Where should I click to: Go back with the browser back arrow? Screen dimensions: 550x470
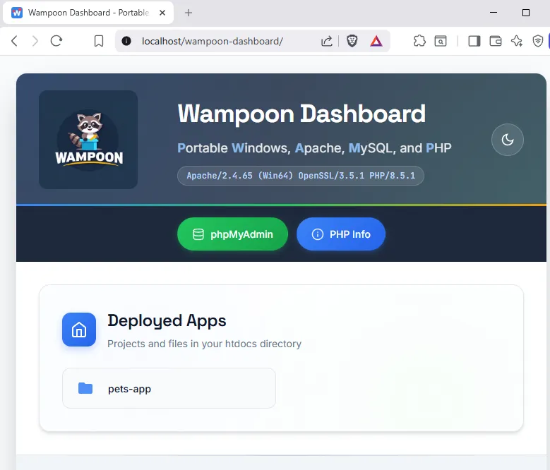click(x=14, y=41)
